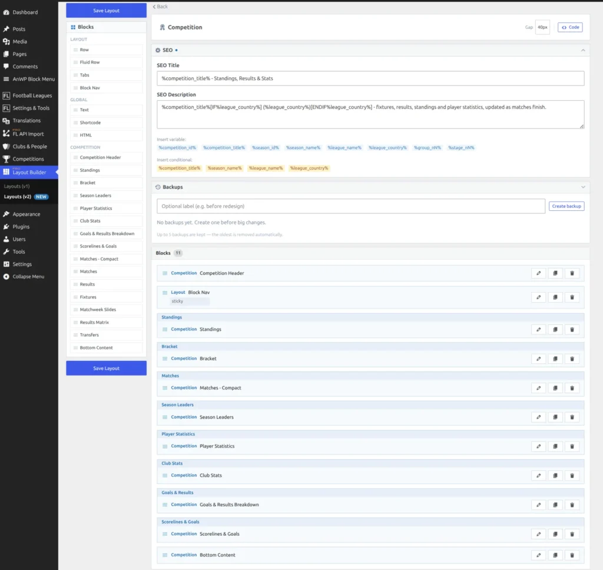Open the FL API Import menu
The image size is (603, 570).
click(x=29, y=134)
